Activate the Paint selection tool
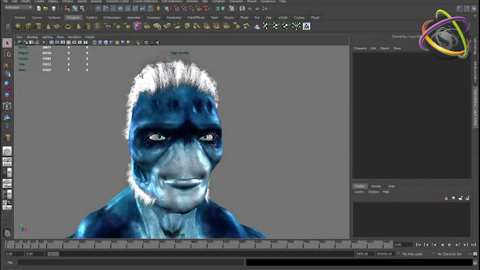This screenshot has height=270, width=480. [7, 64]
